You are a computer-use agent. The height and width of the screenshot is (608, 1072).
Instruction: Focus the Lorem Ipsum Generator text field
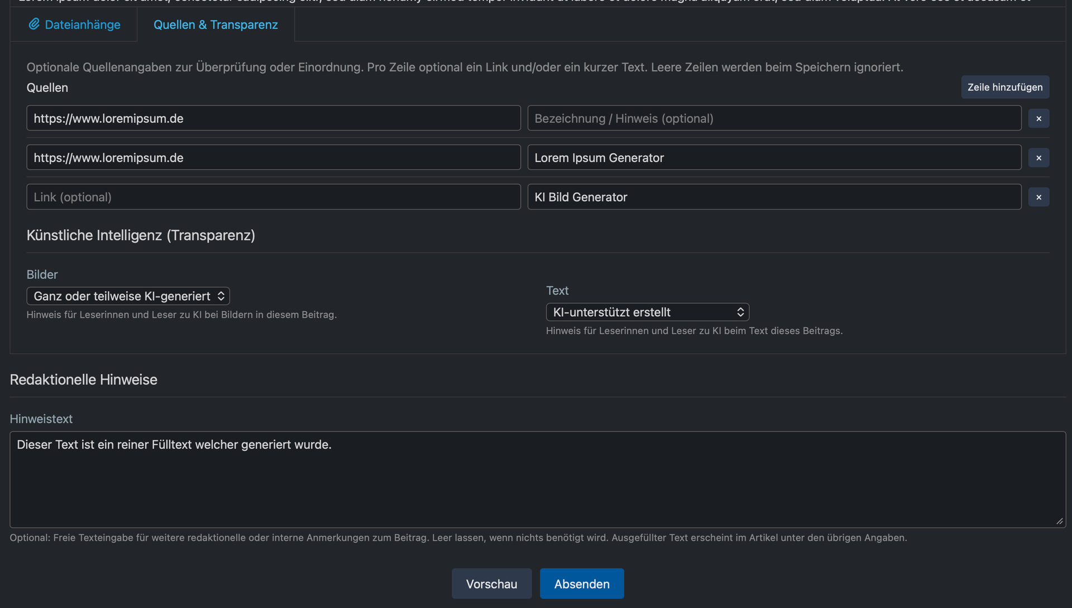tap(774, 158)
